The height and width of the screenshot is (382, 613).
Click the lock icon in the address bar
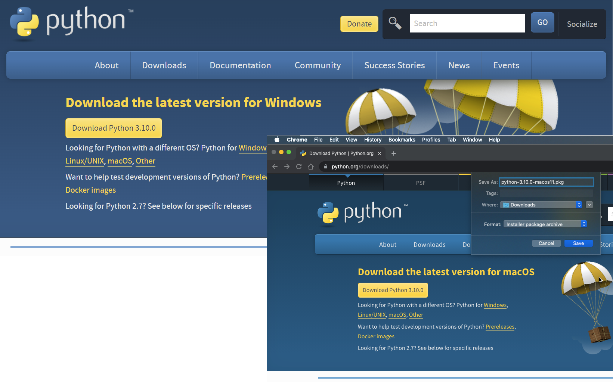pos(326,167)
